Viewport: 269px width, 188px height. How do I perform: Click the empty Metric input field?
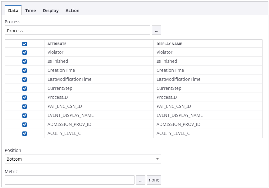click(x=70, y=180)
